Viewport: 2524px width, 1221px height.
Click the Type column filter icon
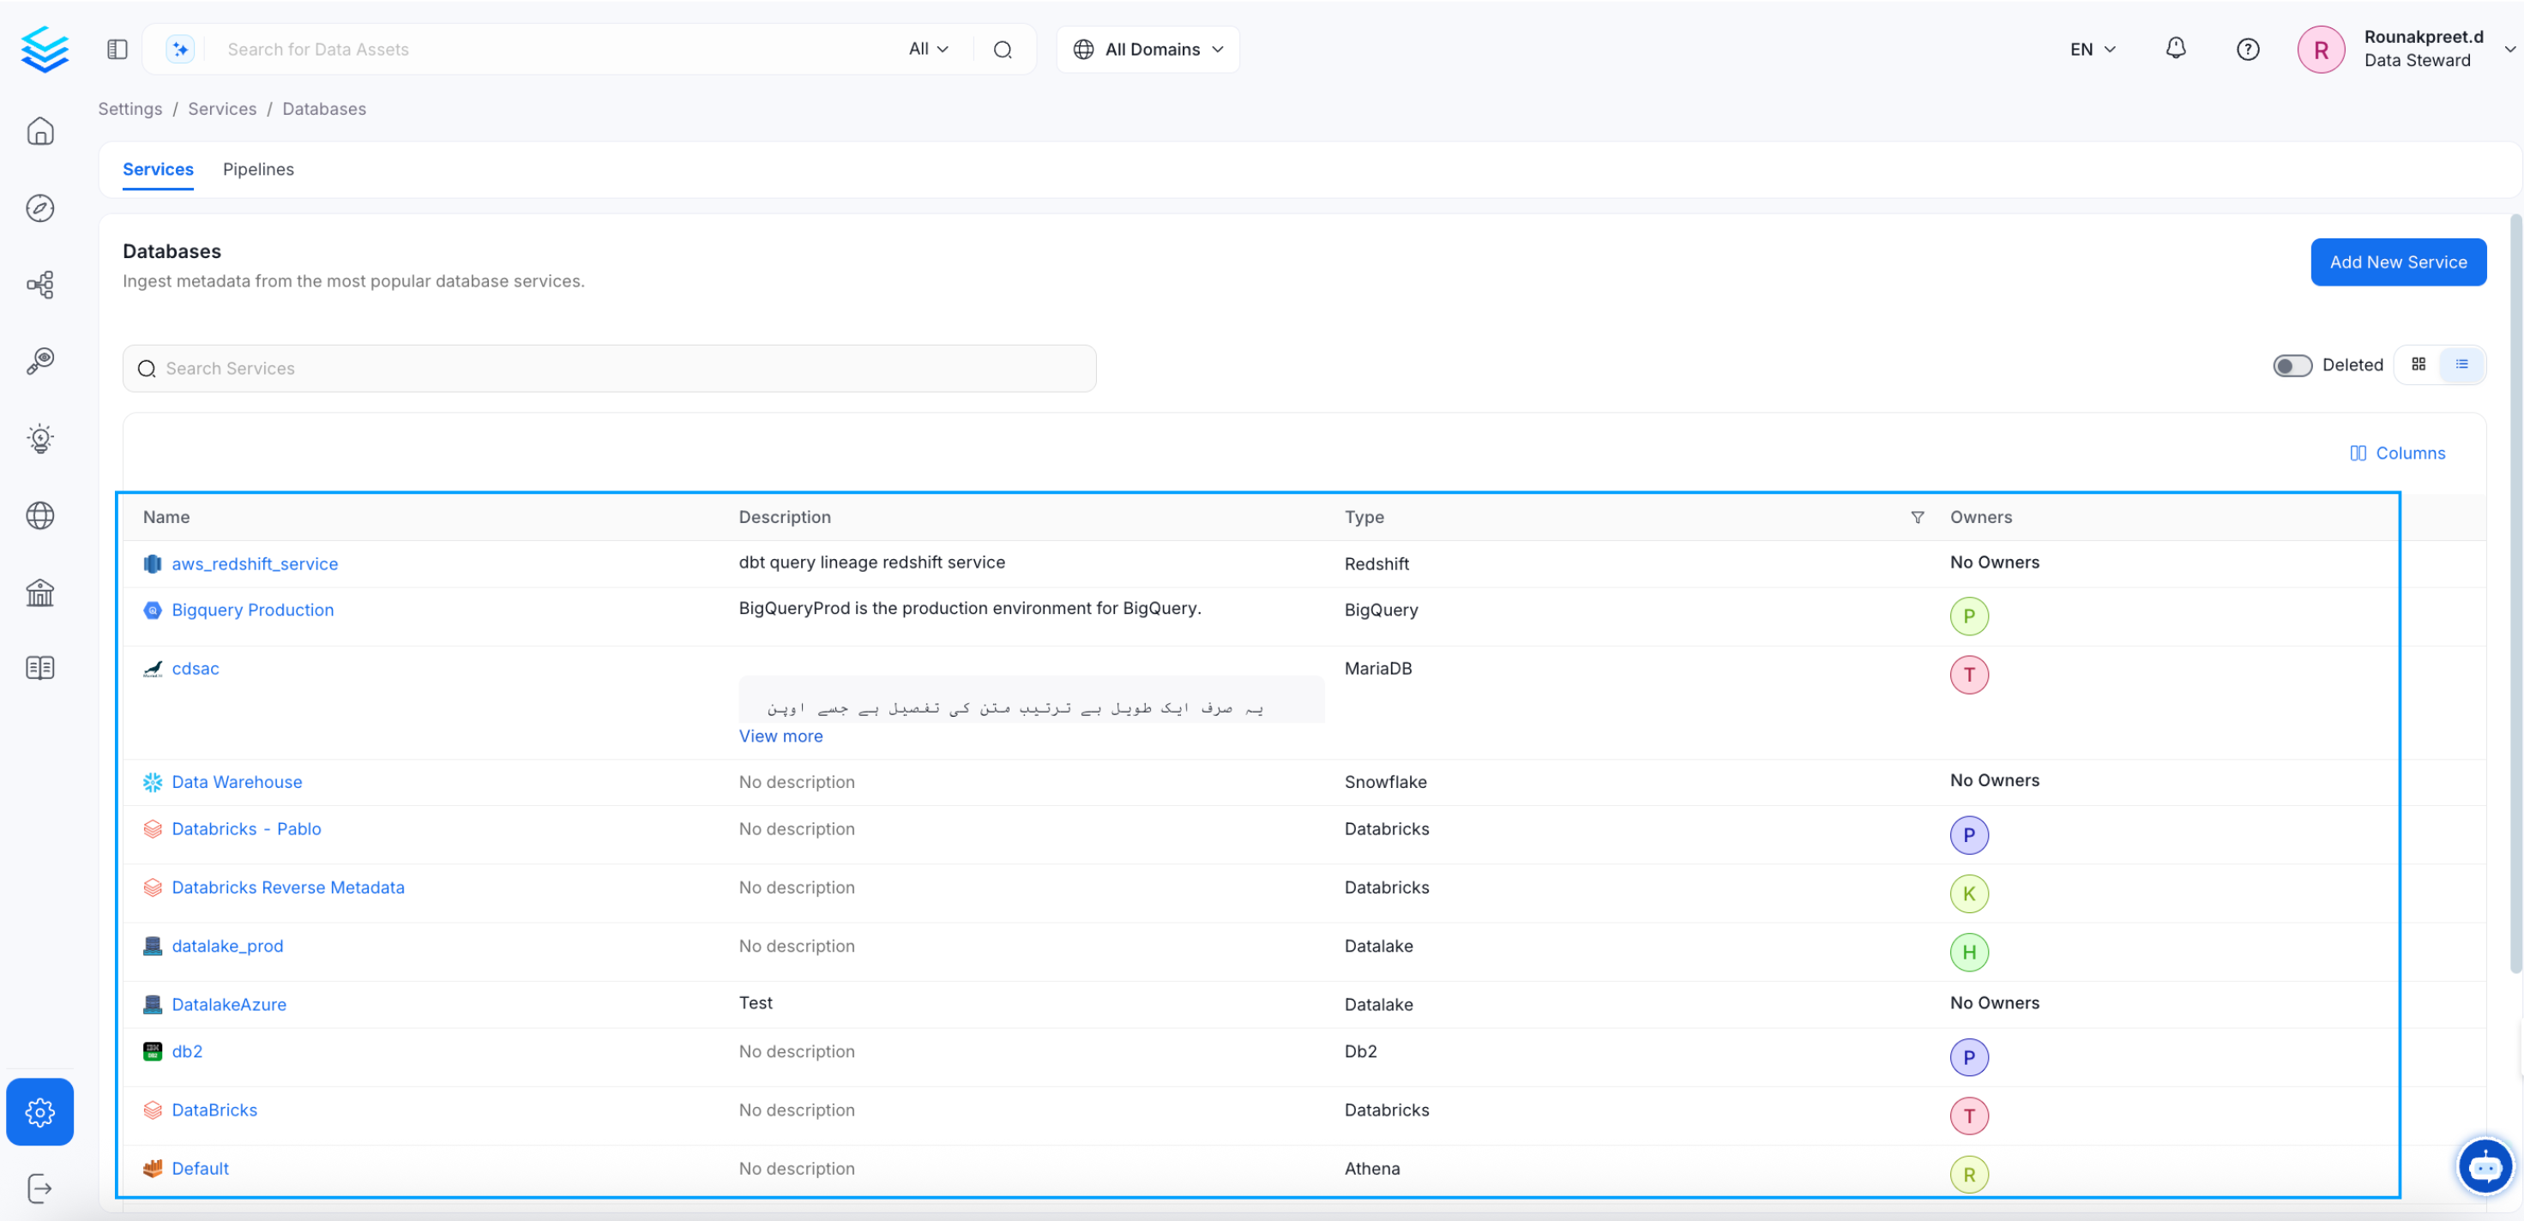point(1918,516)
